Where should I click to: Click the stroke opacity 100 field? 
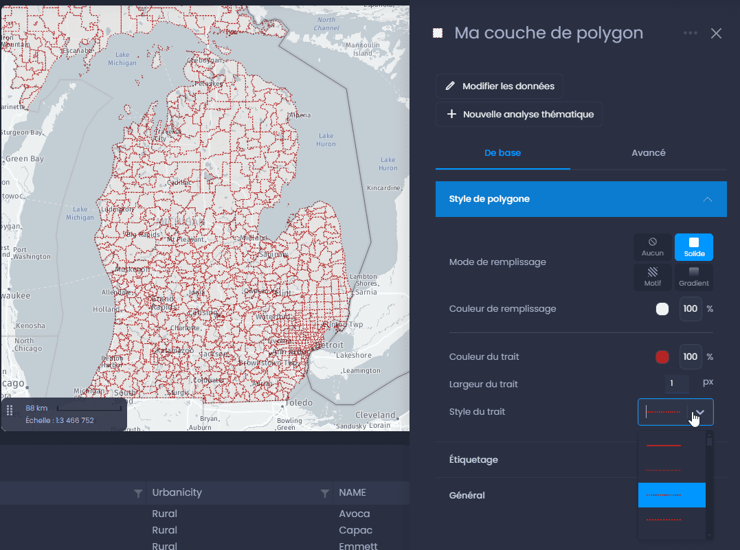(690, 357)
